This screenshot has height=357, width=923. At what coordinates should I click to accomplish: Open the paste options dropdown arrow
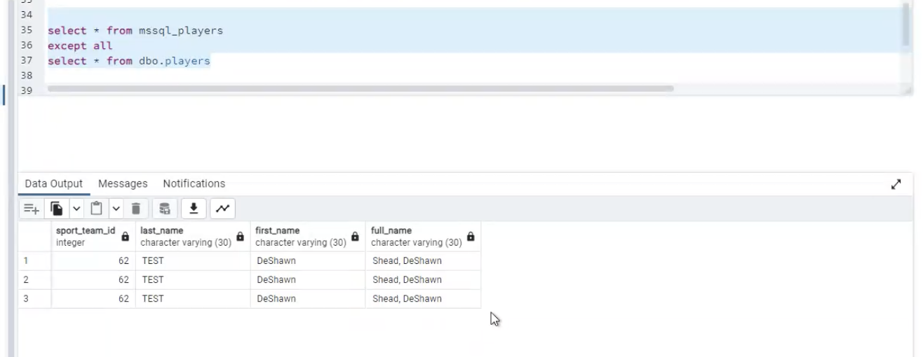click(x=116, y=209)
